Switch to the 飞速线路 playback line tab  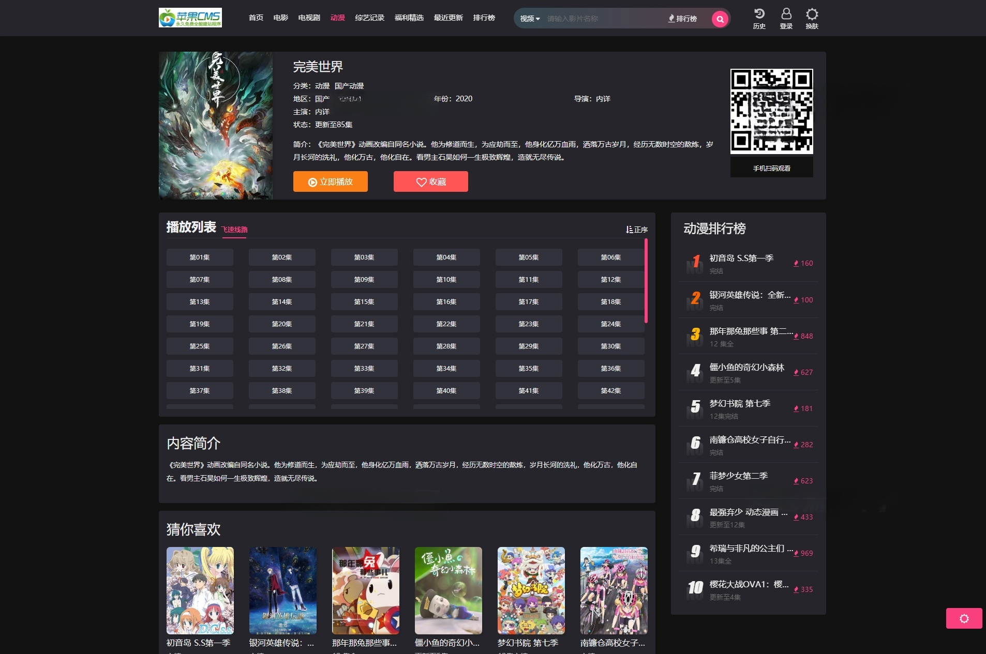click(233, 228)
